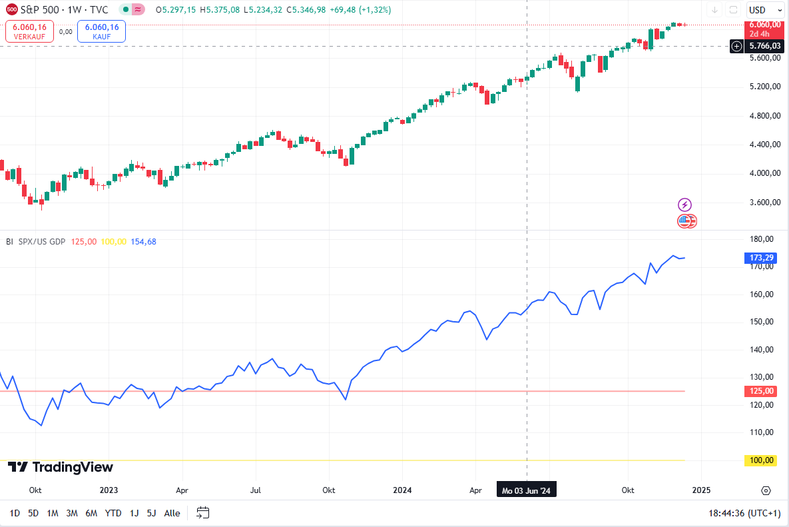Click the red 125,00 scale label
This screenshot has width=789, height=527.
click(761, 391)
